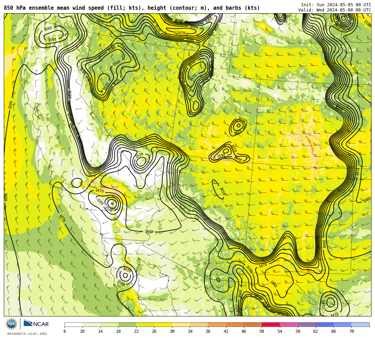Pick the tan 34–38 kts colorbar segment

coord(199,324)
